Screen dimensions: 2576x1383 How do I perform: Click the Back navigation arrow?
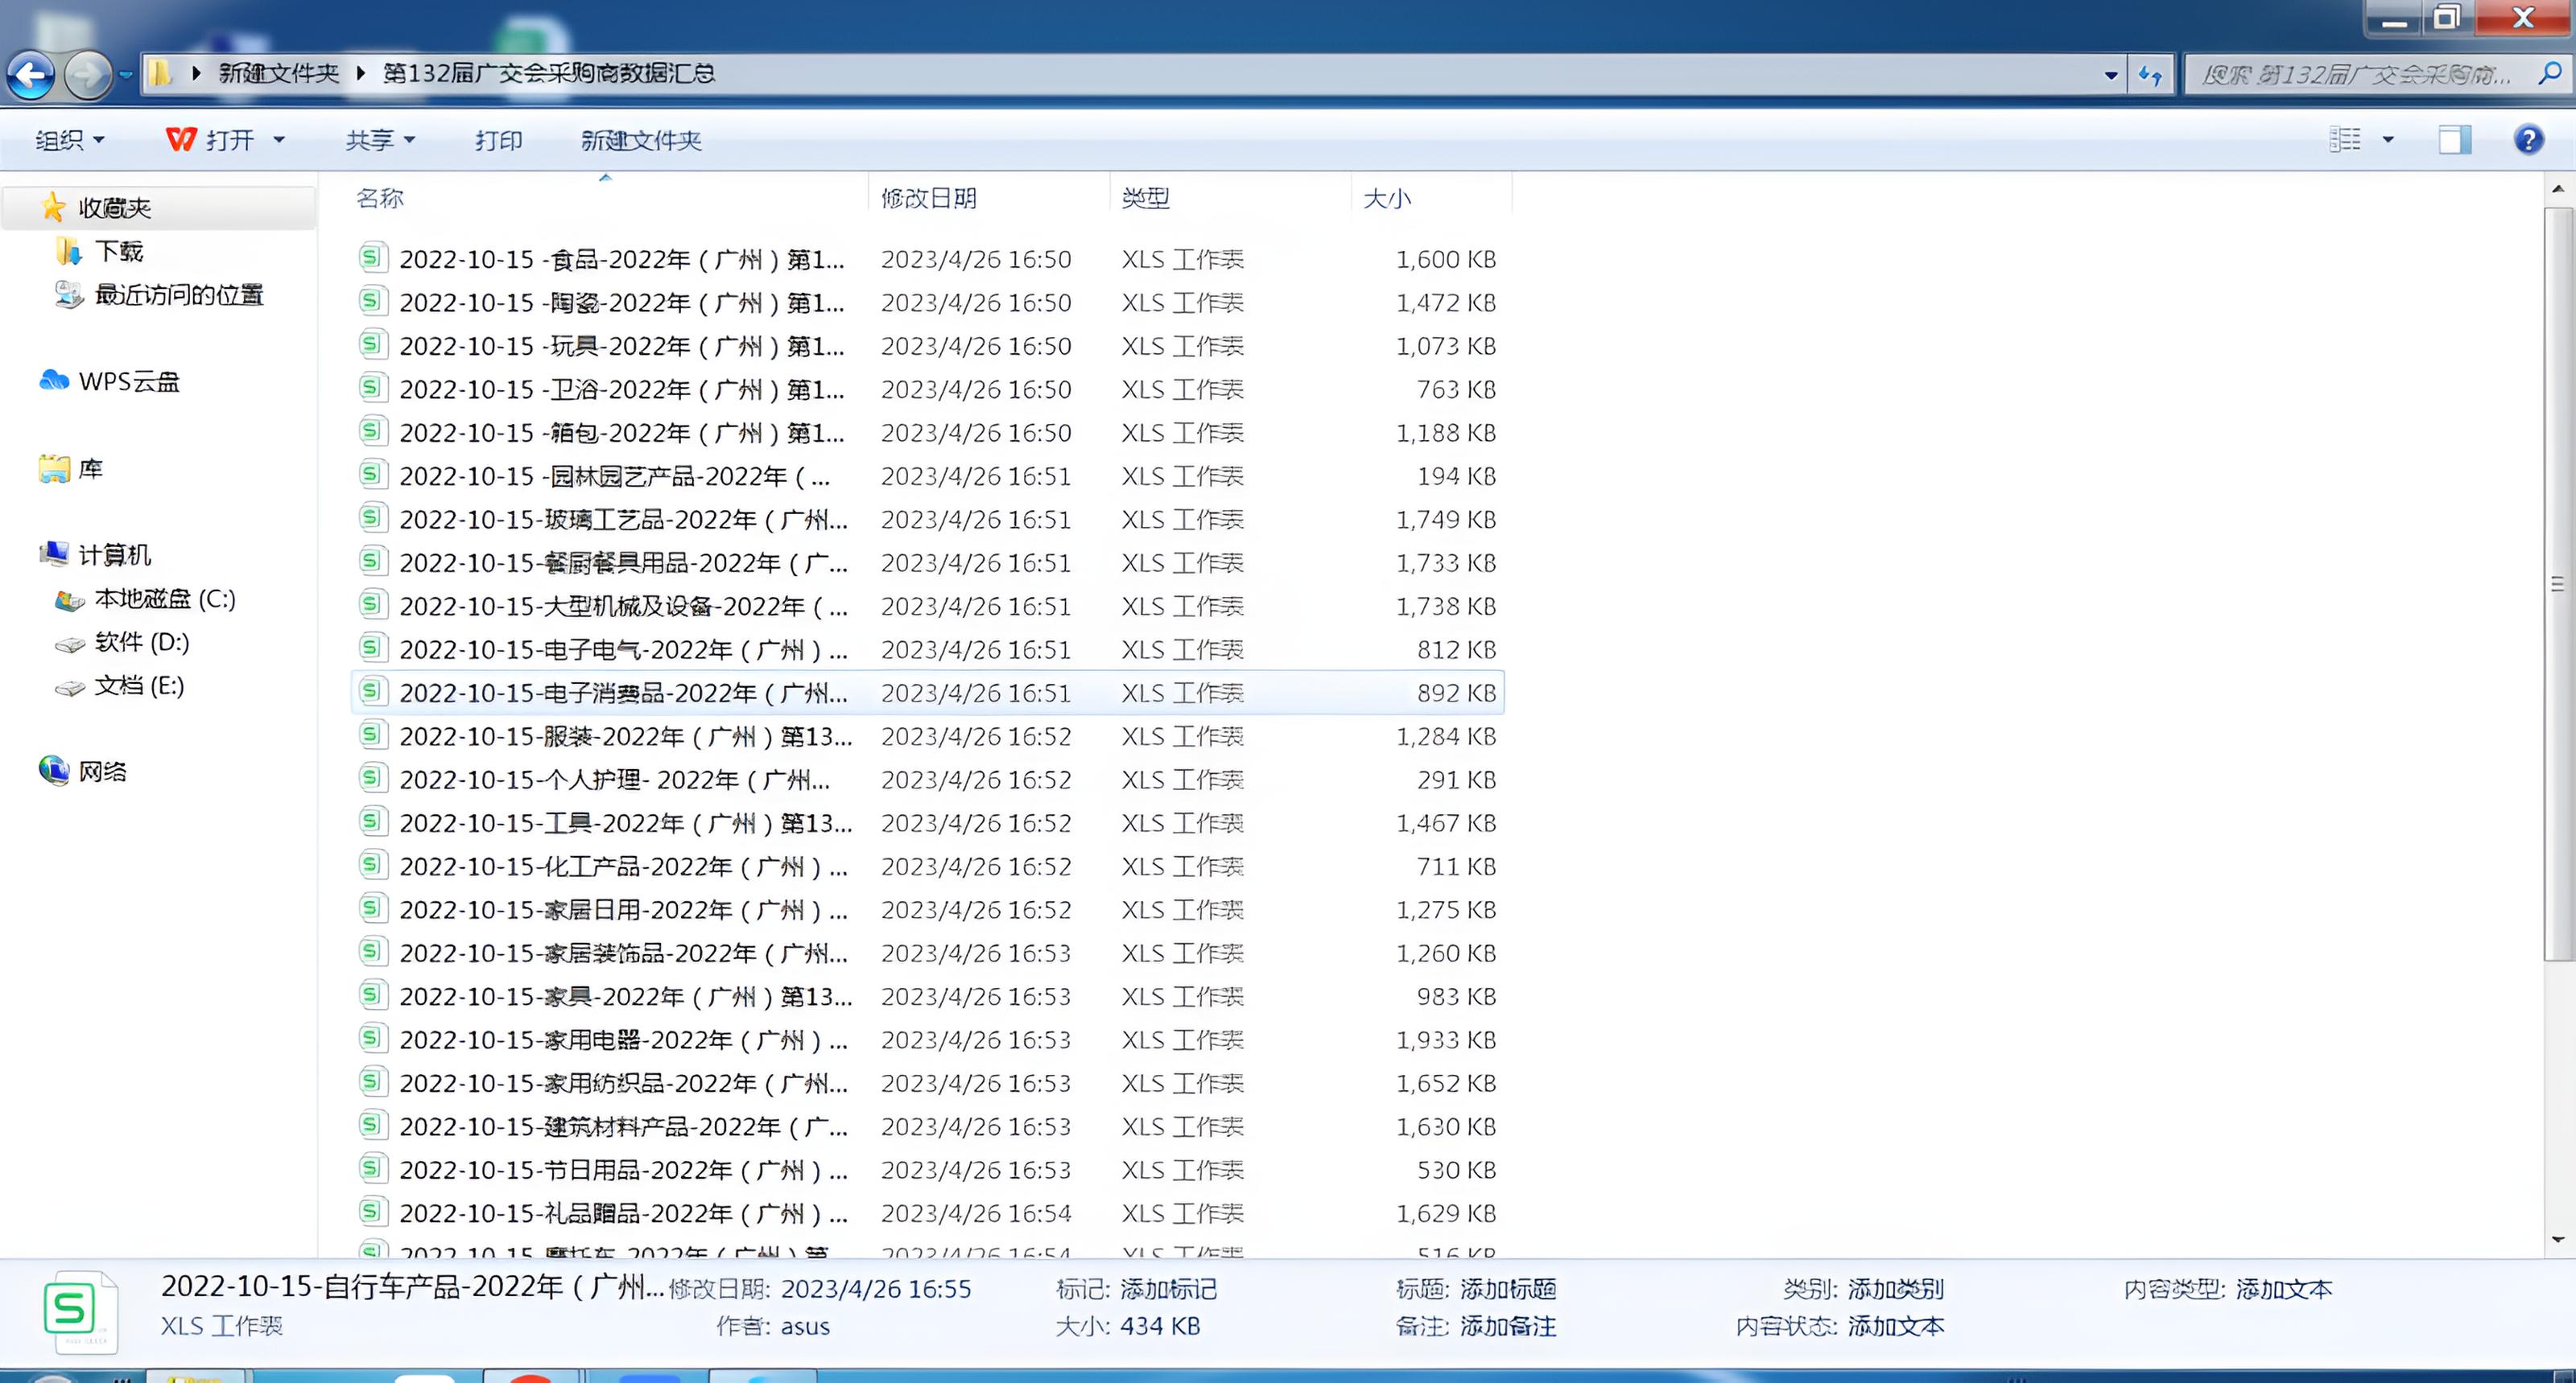[x=30, y=74]
